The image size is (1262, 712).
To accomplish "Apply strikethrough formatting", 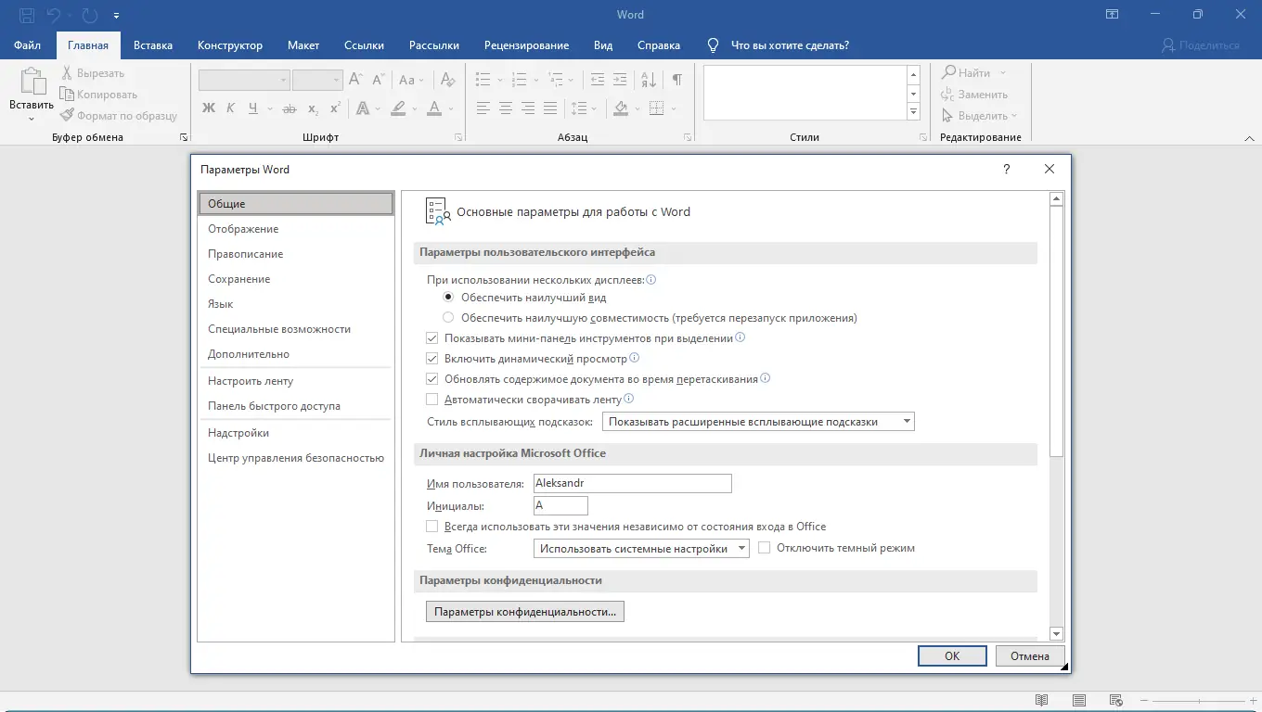I will click(289, 108).
